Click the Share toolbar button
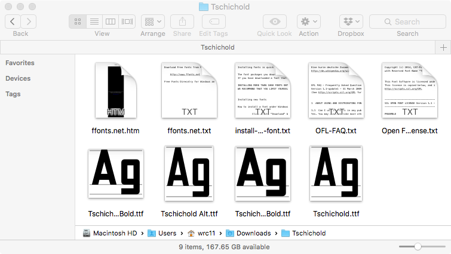The width and height of the screenshot is (451, 254). [x=182, y=22]
